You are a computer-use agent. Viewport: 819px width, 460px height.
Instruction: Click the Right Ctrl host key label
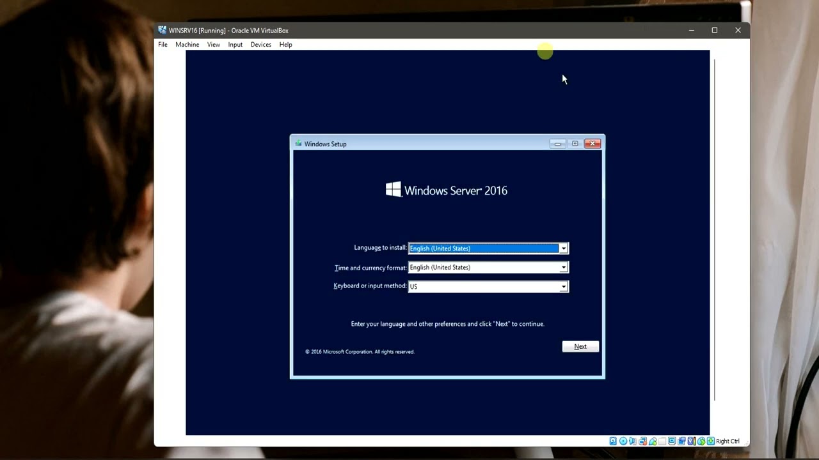click(x=728, y=441)
